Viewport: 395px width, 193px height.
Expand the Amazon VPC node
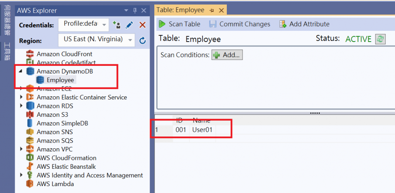[x=21, y=149]
